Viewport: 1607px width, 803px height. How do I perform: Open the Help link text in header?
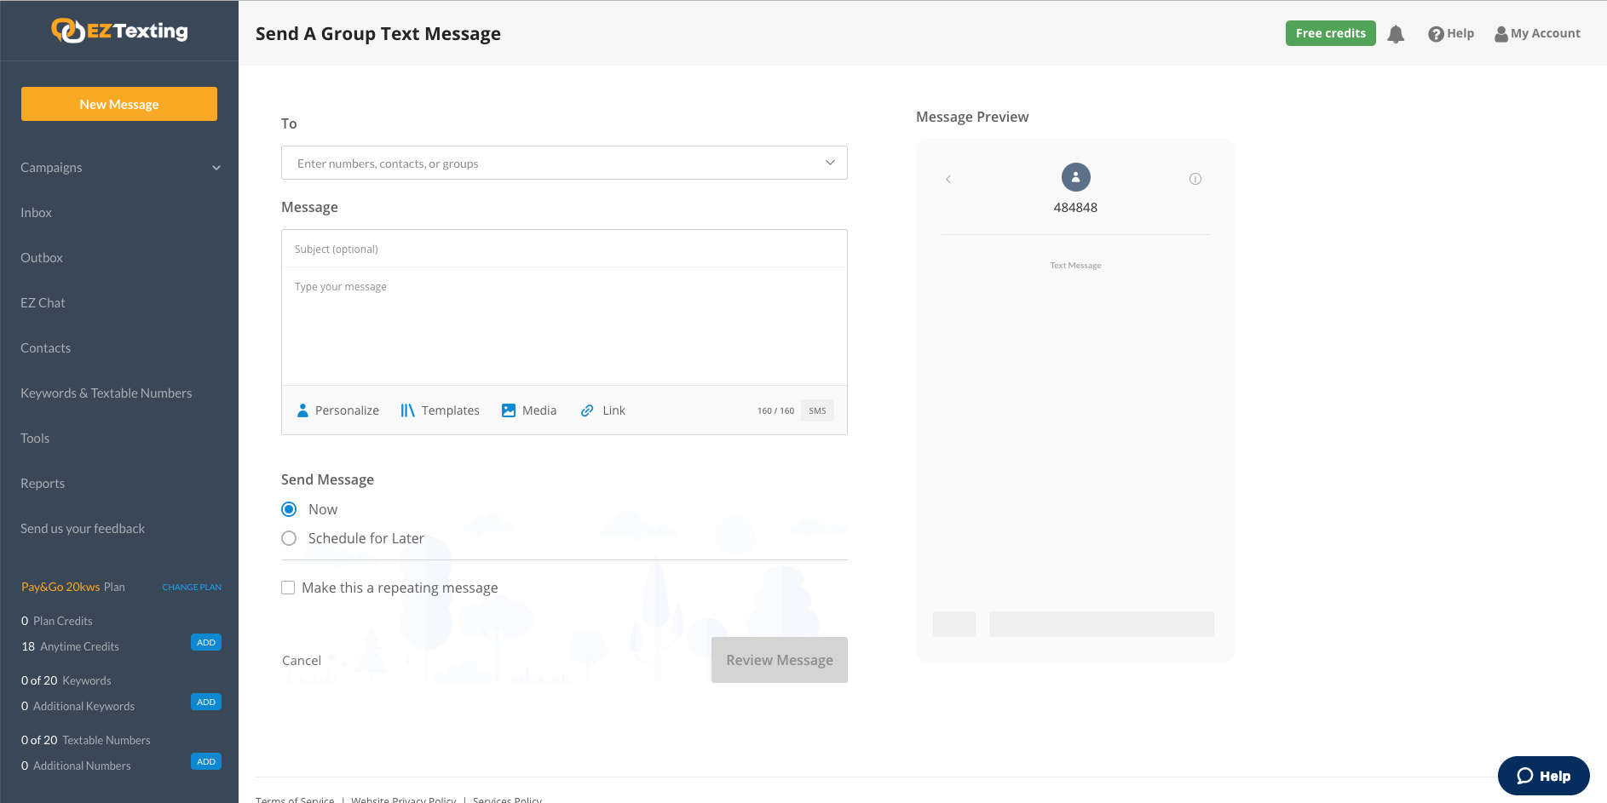1460,33
